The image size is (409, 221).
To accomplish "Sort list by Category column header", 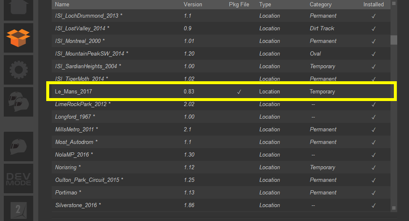I will coord(321,5).
